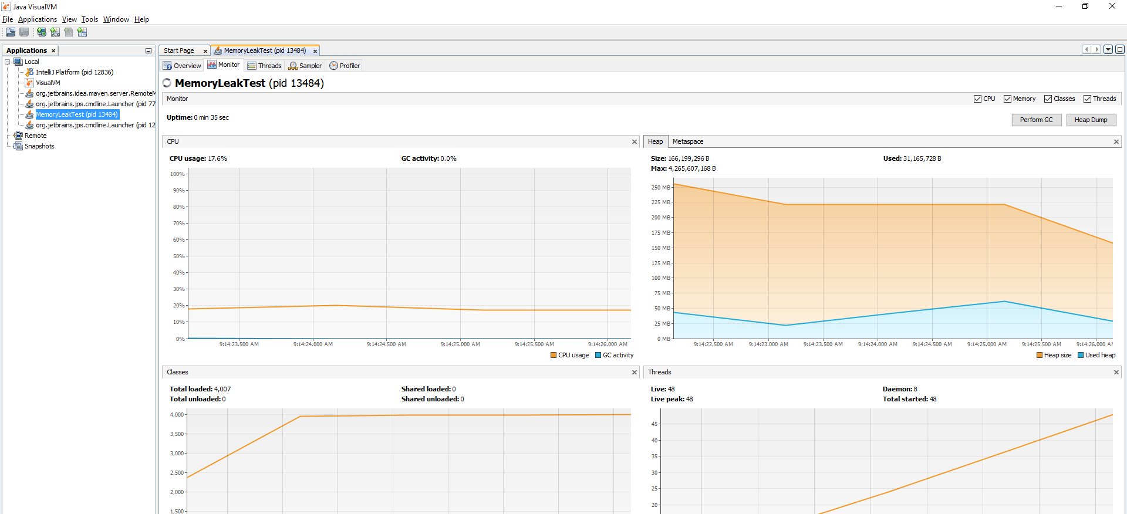1127x514 pixels.
Task: Select the Snapshots tree node
Action: [x=39, y=146]
